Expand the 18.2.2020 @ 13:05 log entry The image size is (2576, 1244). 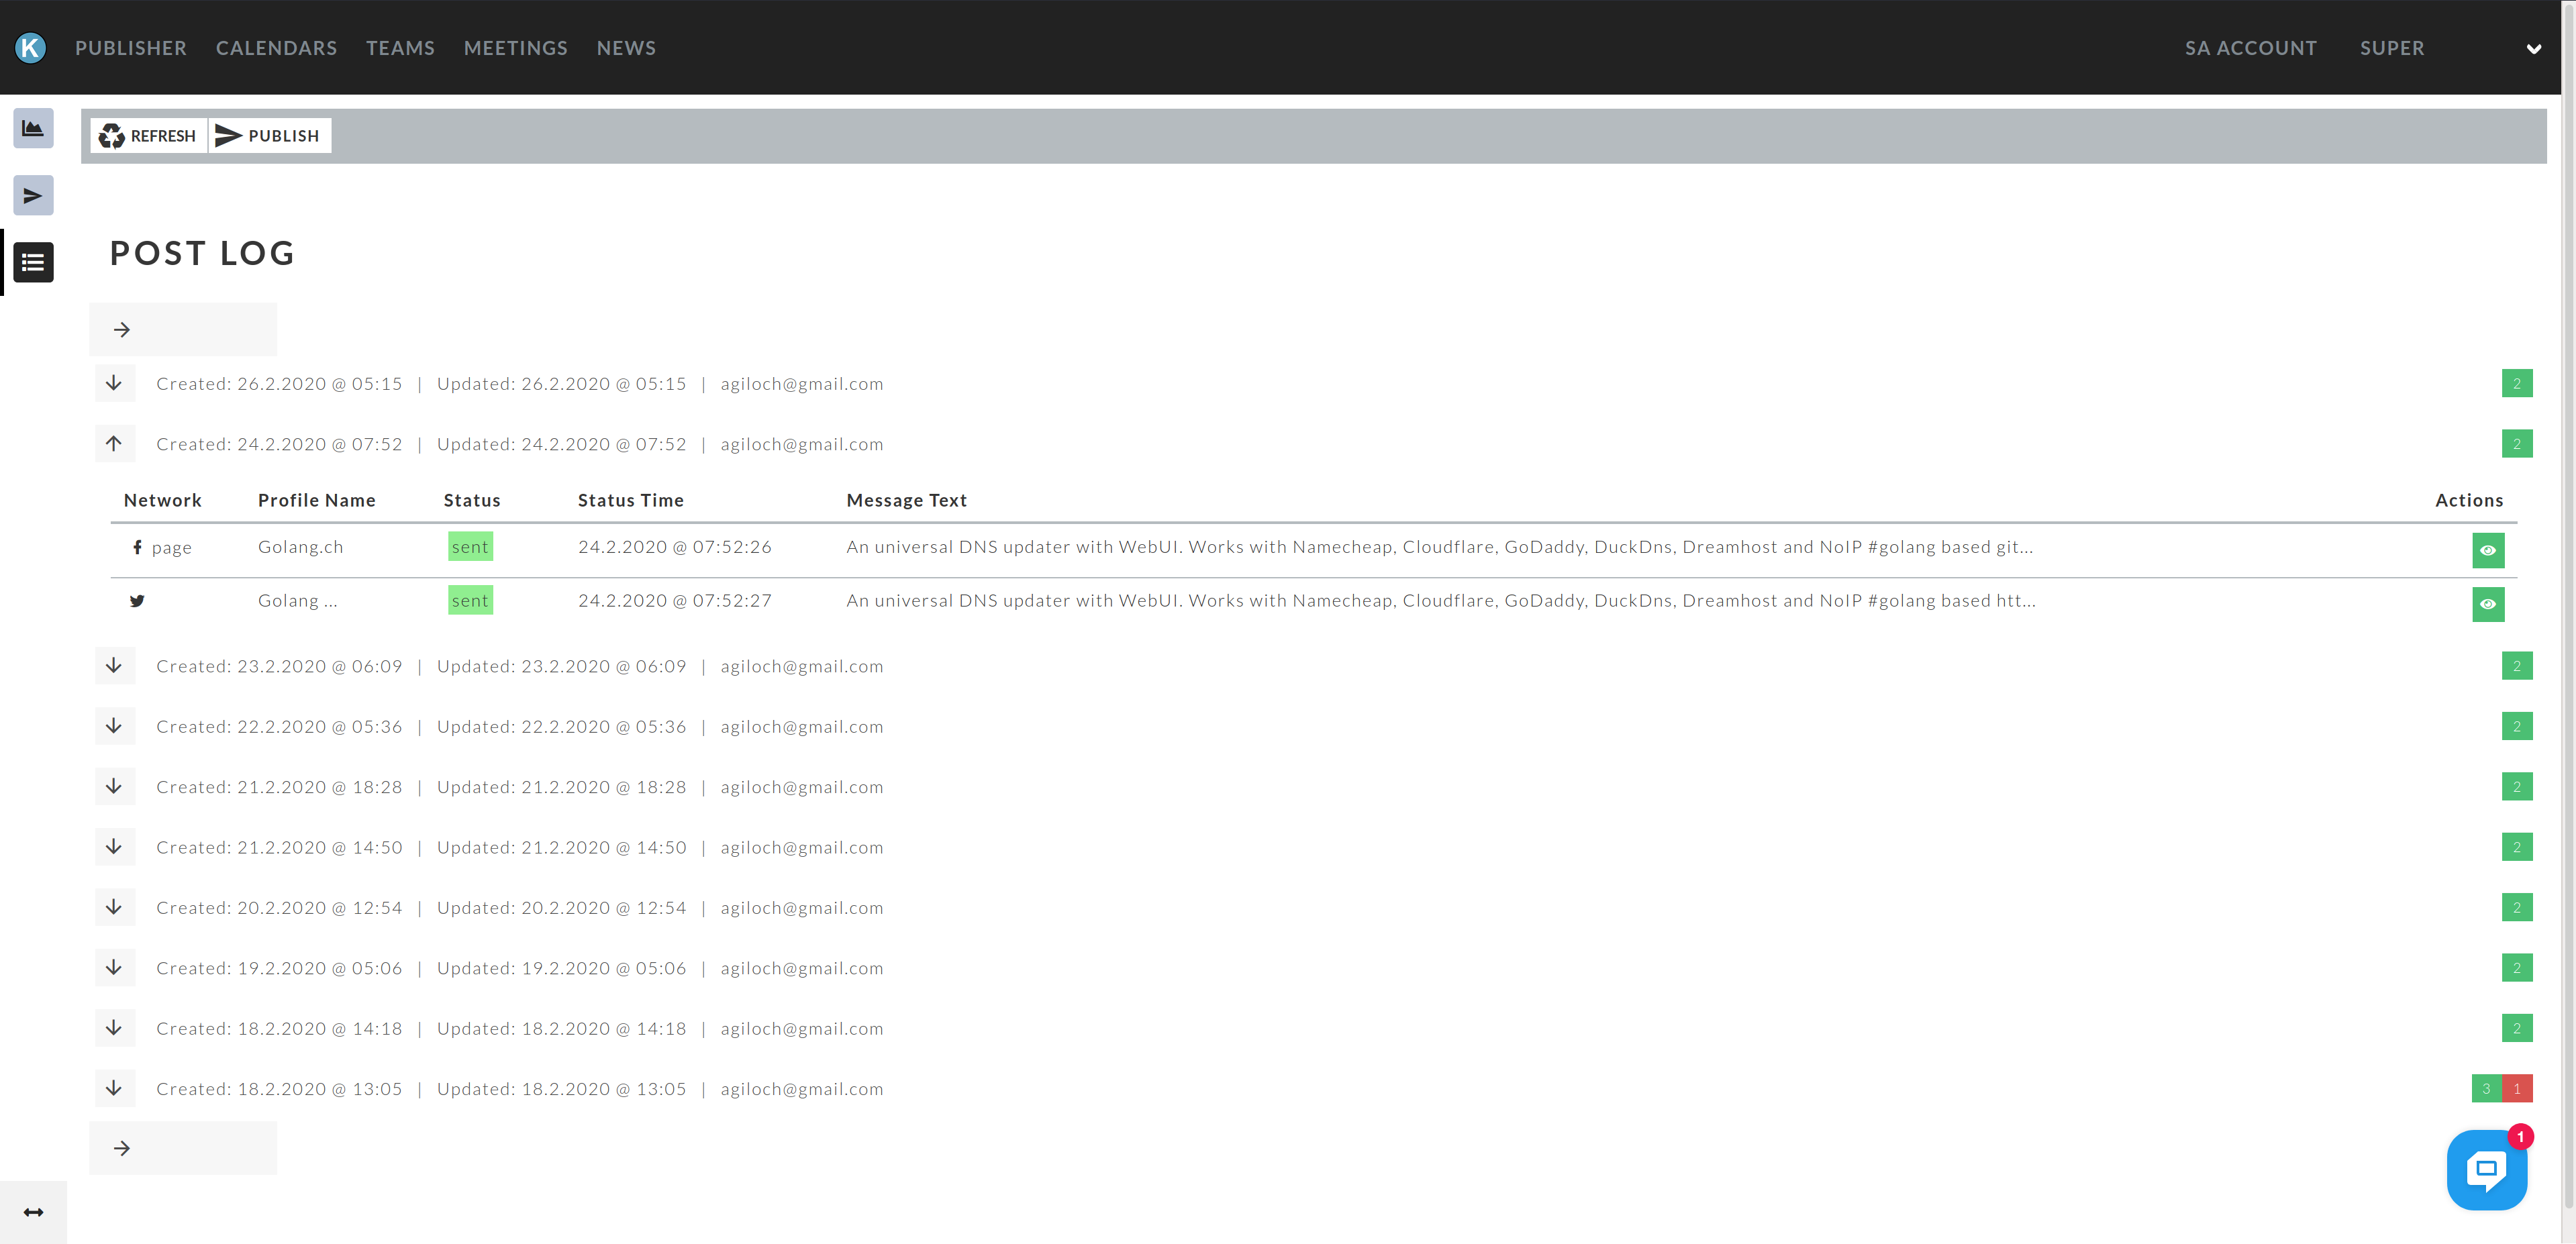coord(114,1088)
